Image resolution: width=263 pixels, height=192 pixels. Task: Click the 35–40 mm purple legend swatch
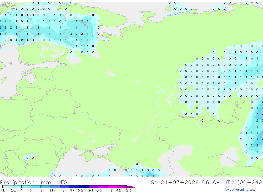[x=103, y=187]
